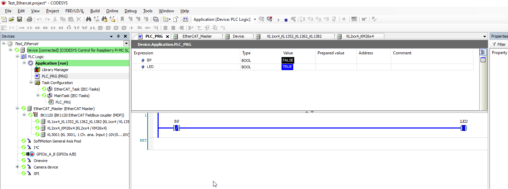508x189 pixels.
Task: Toggle the LED coil in ladder rung
Action: tap(463, 129)
